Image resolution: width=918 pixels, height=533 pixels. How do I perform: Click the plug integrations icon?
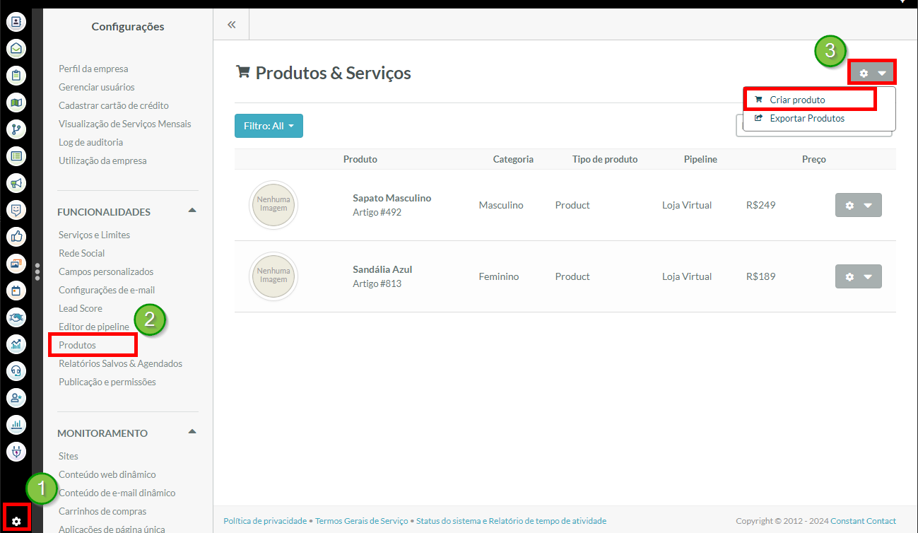pyautogui.click(x=16, y=451)
